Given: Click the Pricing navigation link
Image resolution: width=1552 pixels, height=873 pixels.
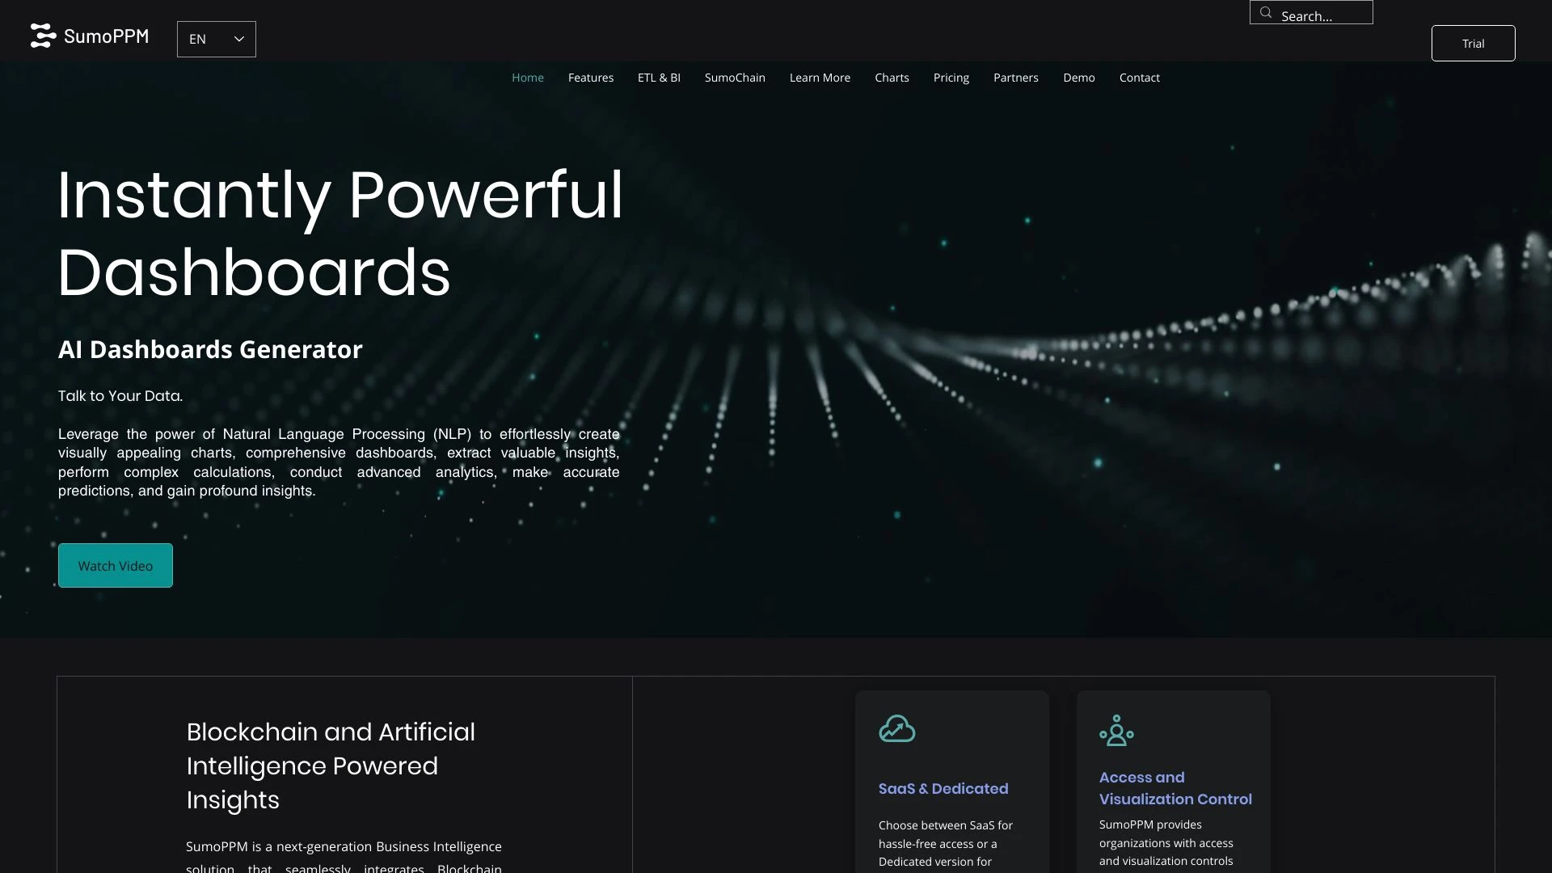Looking at the screenshot, I should pyautogui.click(x=951, y=77).
